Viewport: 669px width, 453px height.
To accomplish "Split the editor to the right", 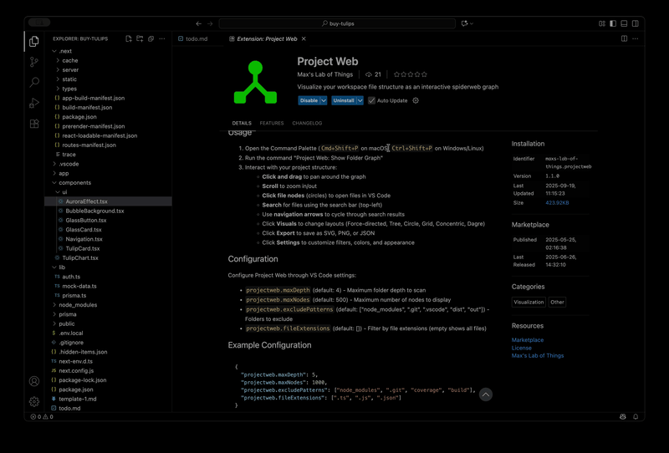I will pos(624,38).
